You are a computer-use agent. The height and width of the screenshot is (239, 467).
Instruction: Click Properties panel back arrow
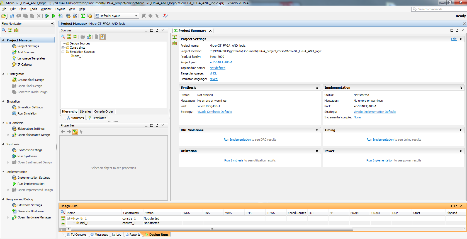[x=63, y=132]
